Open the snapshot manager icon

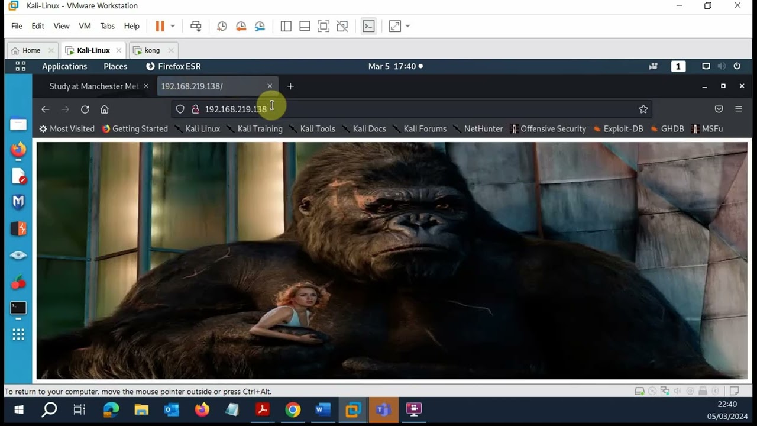260,26
